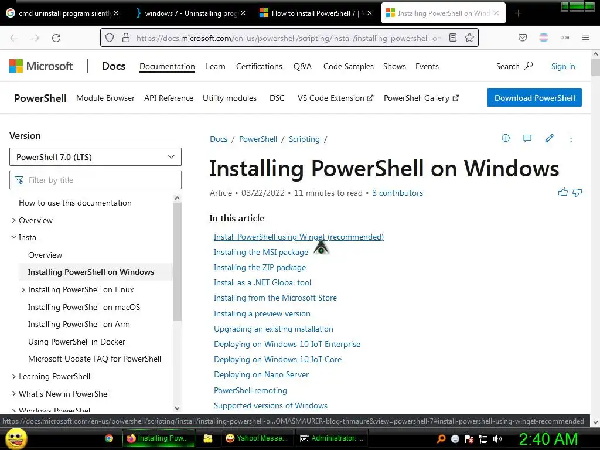
Task: Bookmark this page with the star icon
Action: click(x=469, y=37)
